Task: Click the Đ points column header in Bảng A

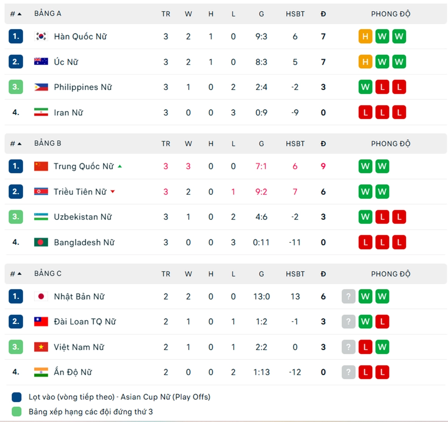Action: point(323,14)
